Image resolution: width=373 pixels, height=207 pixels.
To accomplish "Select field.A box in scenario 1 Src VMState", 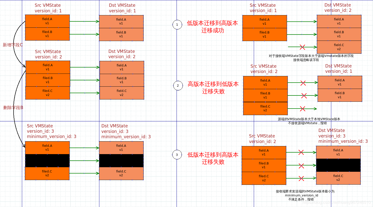I will pos(265,21).
